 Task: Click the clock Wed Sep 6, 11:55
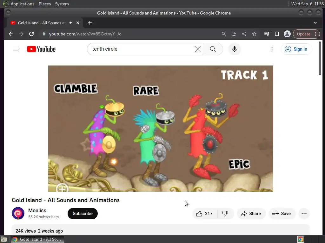tap(307, 4)
